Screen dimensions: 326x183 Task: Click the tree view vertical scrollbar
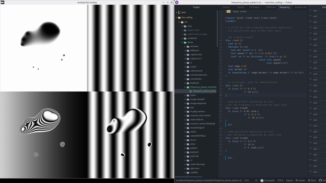[217, 28]
